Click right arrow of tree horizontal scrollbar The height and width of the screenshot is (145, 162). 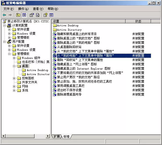pos(48,136)
